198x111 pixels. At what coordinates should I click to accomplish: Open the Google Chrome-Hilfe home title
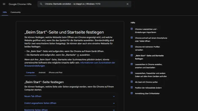tap(20, 4)
